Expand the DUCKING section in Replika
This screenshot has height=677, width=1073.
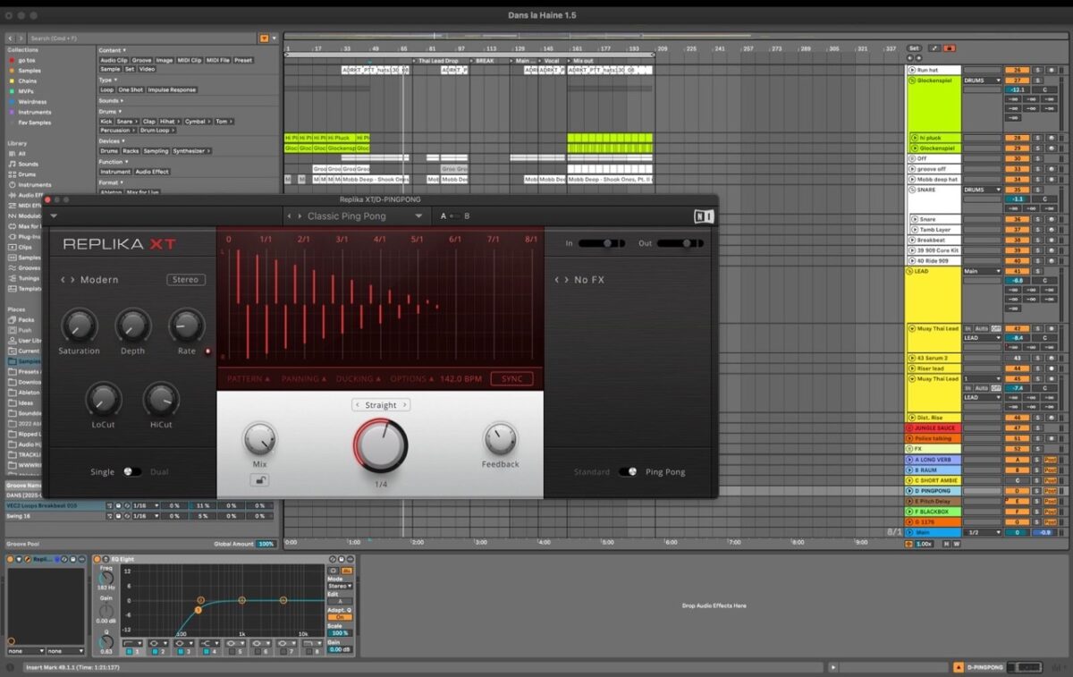point(358,379)
